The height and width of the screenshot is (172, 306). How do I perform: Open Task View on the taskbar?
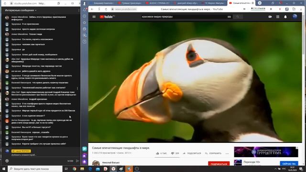(66, 169)
